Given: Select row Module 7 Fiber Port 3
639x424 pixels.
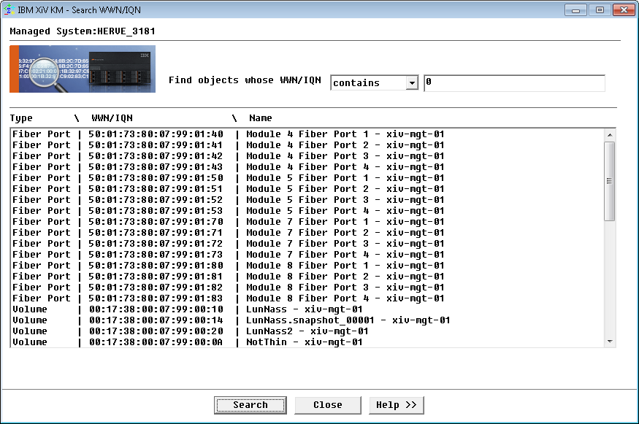Looking at the screenshot, I should click(x=307, y=244).
